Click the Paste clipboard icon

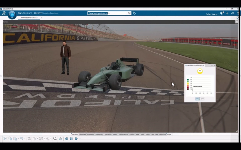point(15,139)
